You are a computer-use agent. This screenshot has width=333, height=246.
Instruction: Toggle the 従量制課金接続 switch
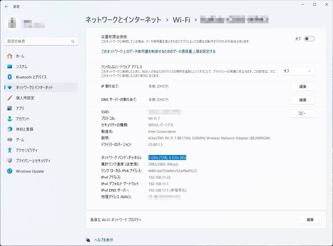tap(309, 39)
